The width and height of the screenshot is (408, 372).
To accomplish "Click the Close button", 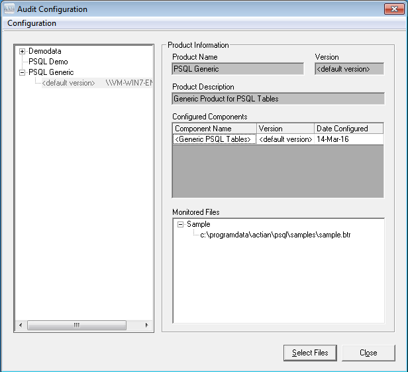I will click(x=368, y=353).
